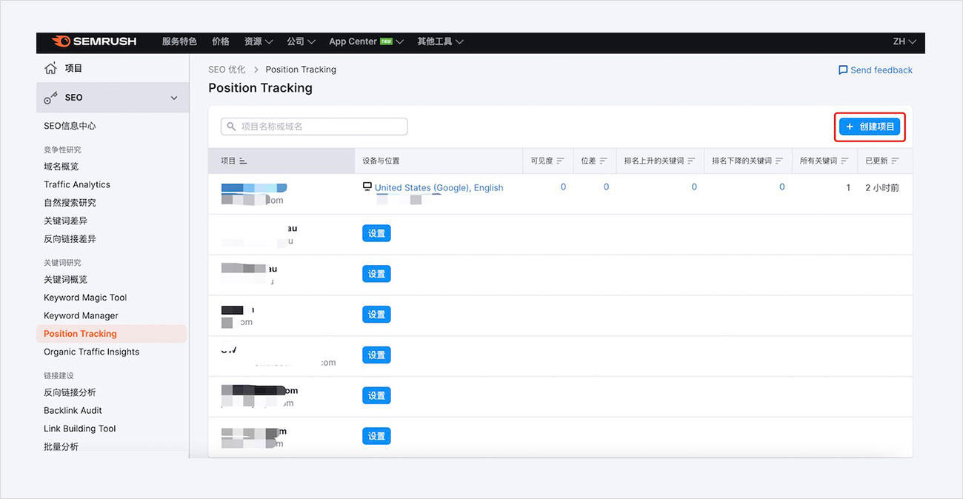Sort by 已更新 column icon

(x=896, y=161)
